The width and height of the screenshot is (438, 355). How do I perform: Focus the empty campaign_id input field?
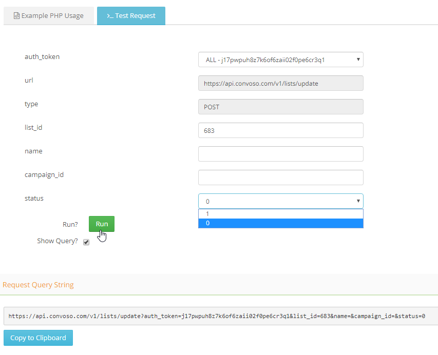[x=280, y=177]
